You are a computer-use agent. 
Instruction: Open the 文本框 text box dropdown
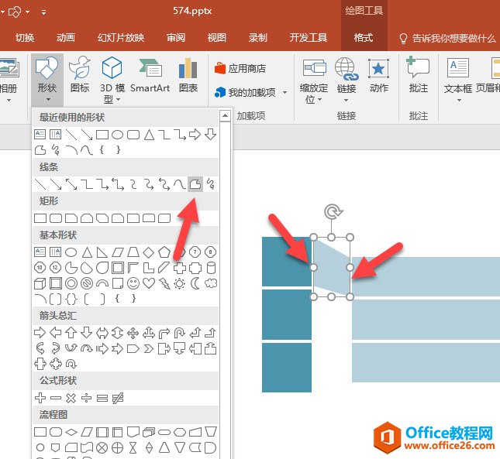tap(458, 80)
